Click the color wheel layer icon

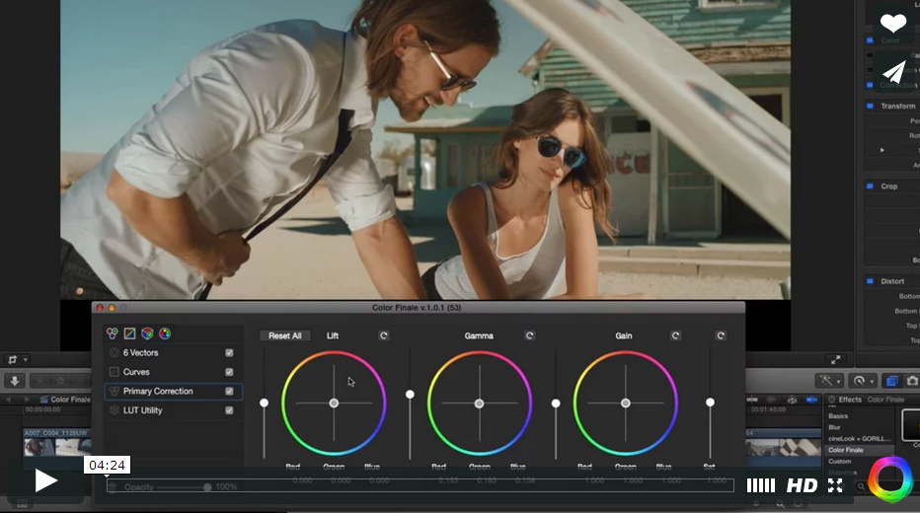click(165, 333)
